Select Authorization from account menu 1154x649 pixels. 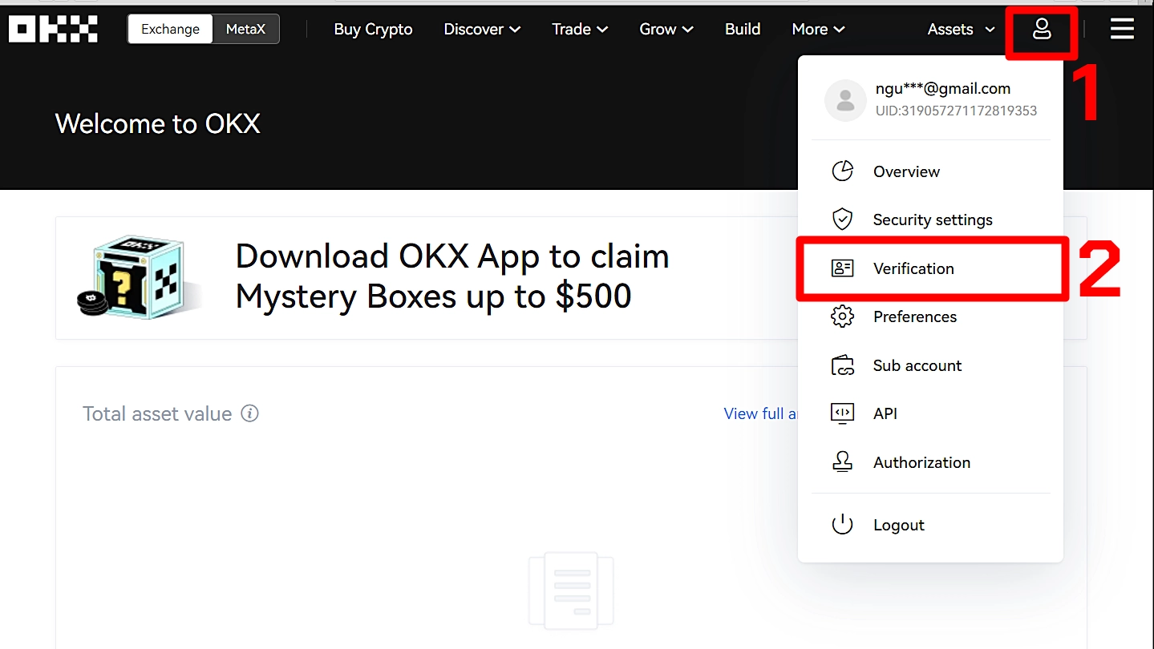coord(930,462)
